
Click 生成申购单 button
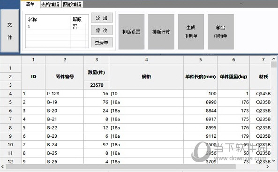coord(191,32)
